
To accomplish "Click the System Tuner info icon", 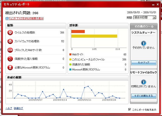I will pyautogui.click(x=144, y=43).
